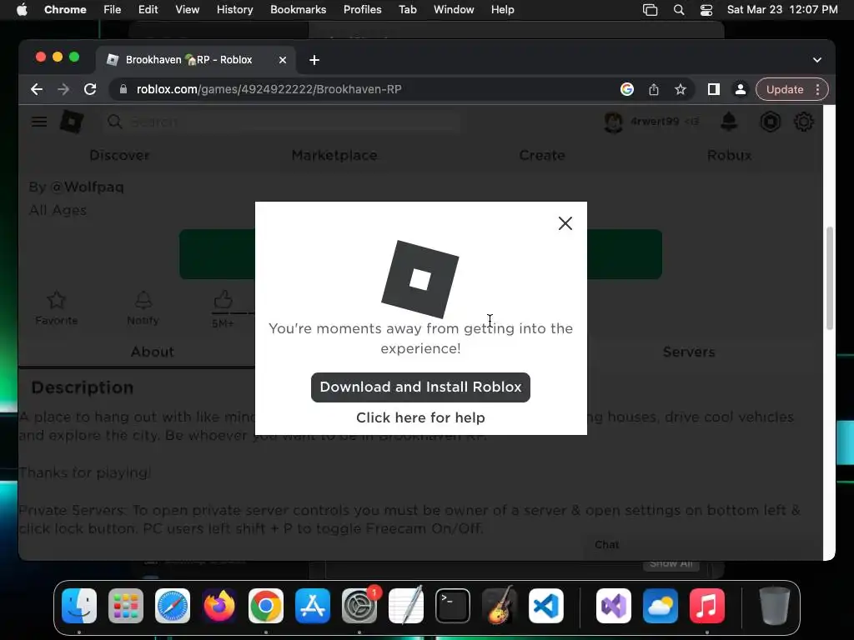The width and height of the screenshot is (854, 640).
Task: Open Finder from the Dock
Action: click(79, 606)
